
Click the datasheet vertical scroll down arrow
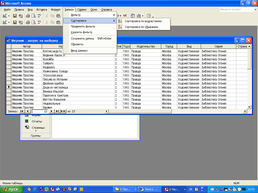coord(249,107)
